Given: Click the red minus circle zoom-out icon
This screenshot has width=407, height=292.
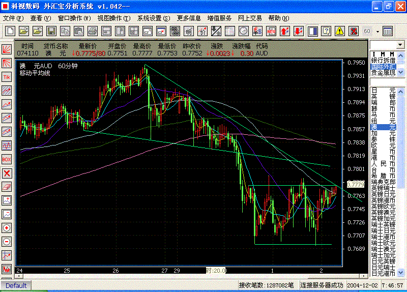Looking at the screenshot, I should [7, 242].
